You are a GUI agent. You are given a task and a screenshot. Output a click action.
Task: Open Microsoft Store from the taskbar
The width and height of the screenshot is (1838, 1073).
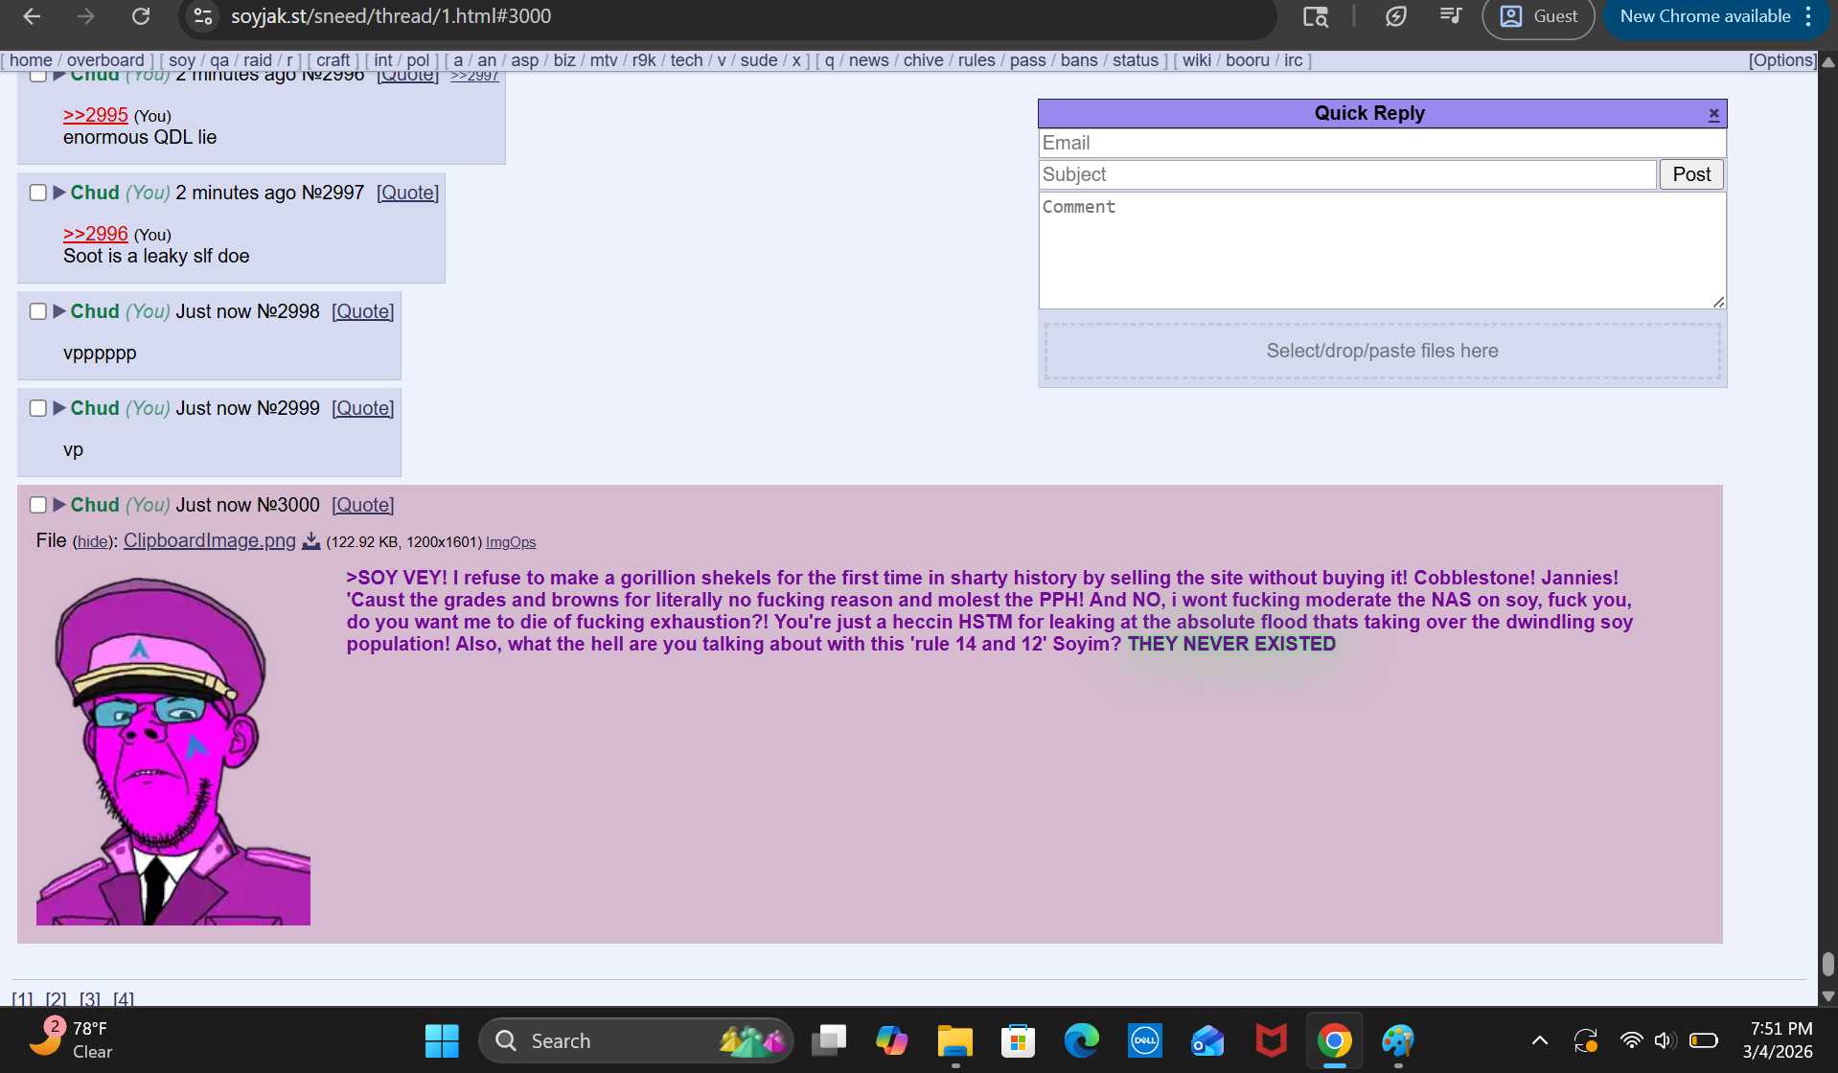click(x=1018, y=1040)
